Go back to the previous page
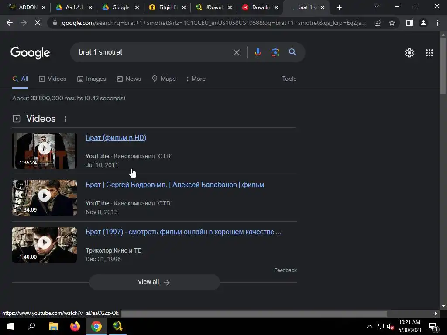Screen dimensions: 447x335 10,23
